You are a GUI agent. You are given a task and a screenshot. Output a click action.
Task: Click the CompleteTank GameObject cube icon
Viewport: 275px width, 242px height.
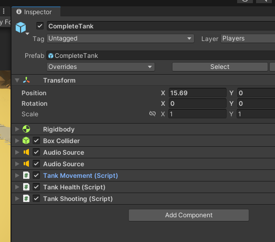[21, 27]
